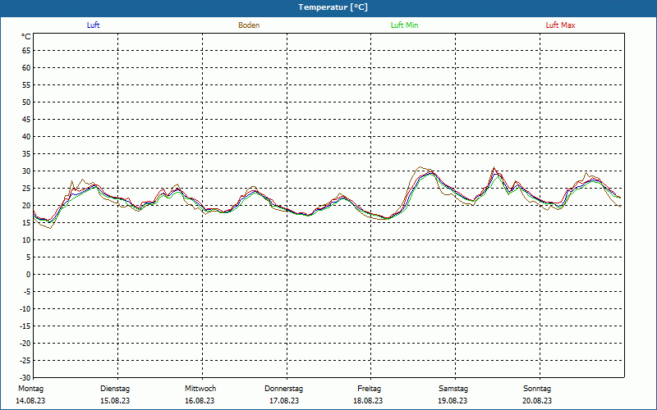Click the 'Freitag' day label
This screenshot has height=410, width=657.
[369, 389]
